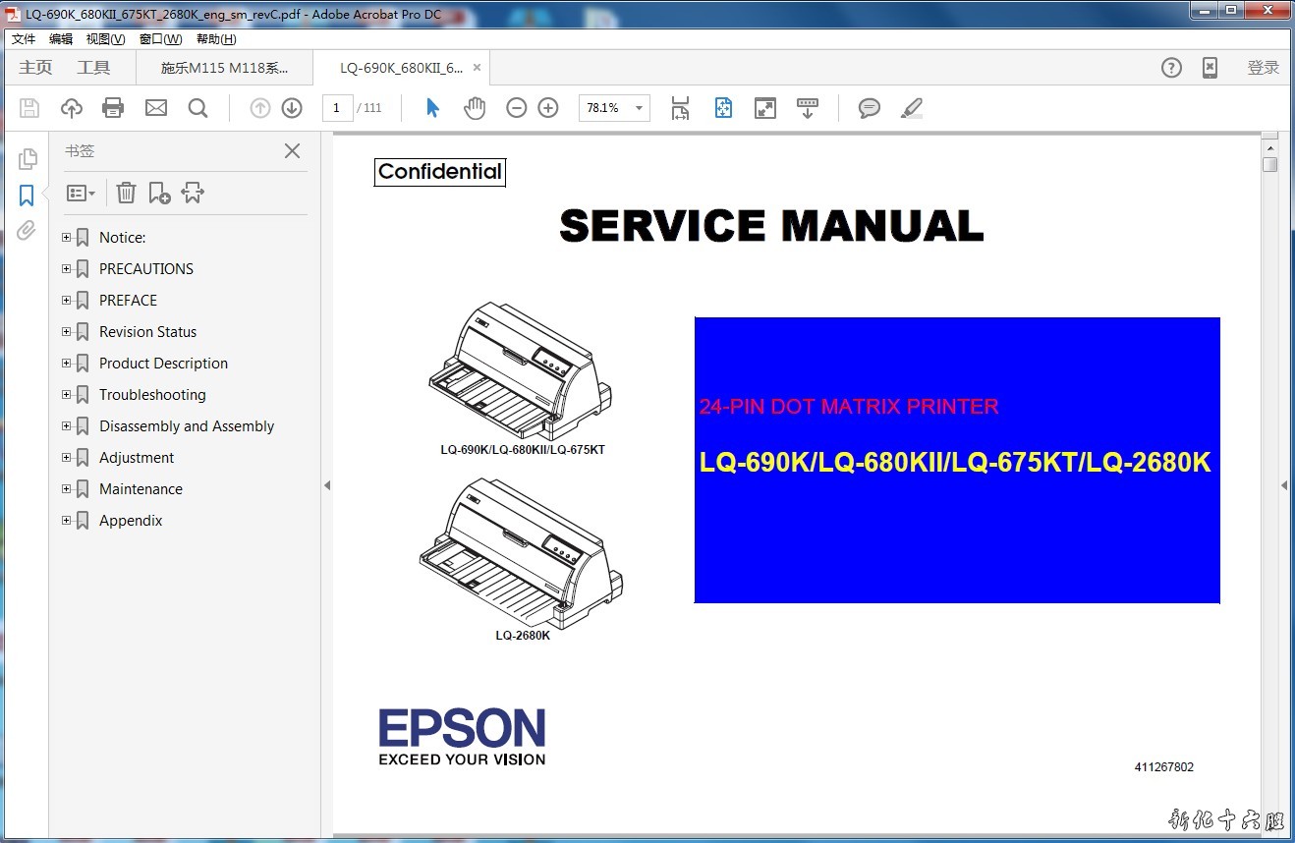Open the Add comment tool

tap(869, 108)
